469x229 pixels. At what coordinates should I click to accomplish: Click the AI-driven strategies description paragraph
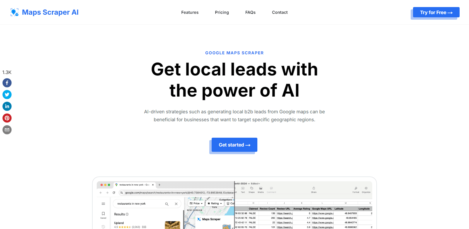point(235,116)
